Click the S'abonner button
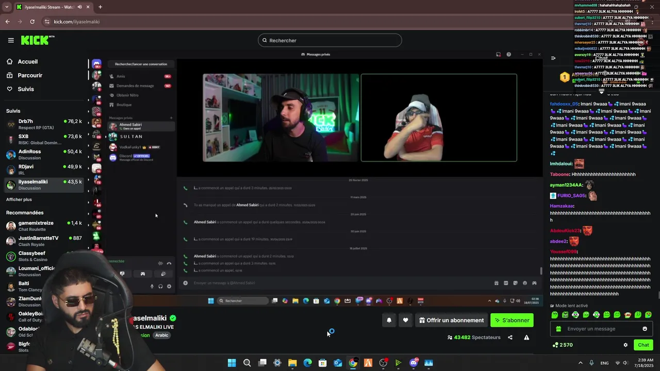 click(x=512, y=320)
